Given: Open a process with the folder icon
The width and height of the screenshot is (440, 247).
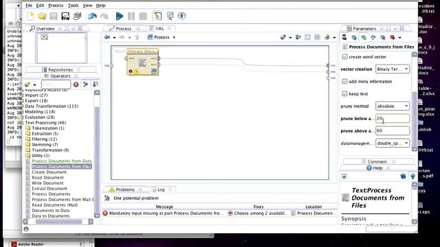Looking at the screenshot, I should (x=42, y=16).
